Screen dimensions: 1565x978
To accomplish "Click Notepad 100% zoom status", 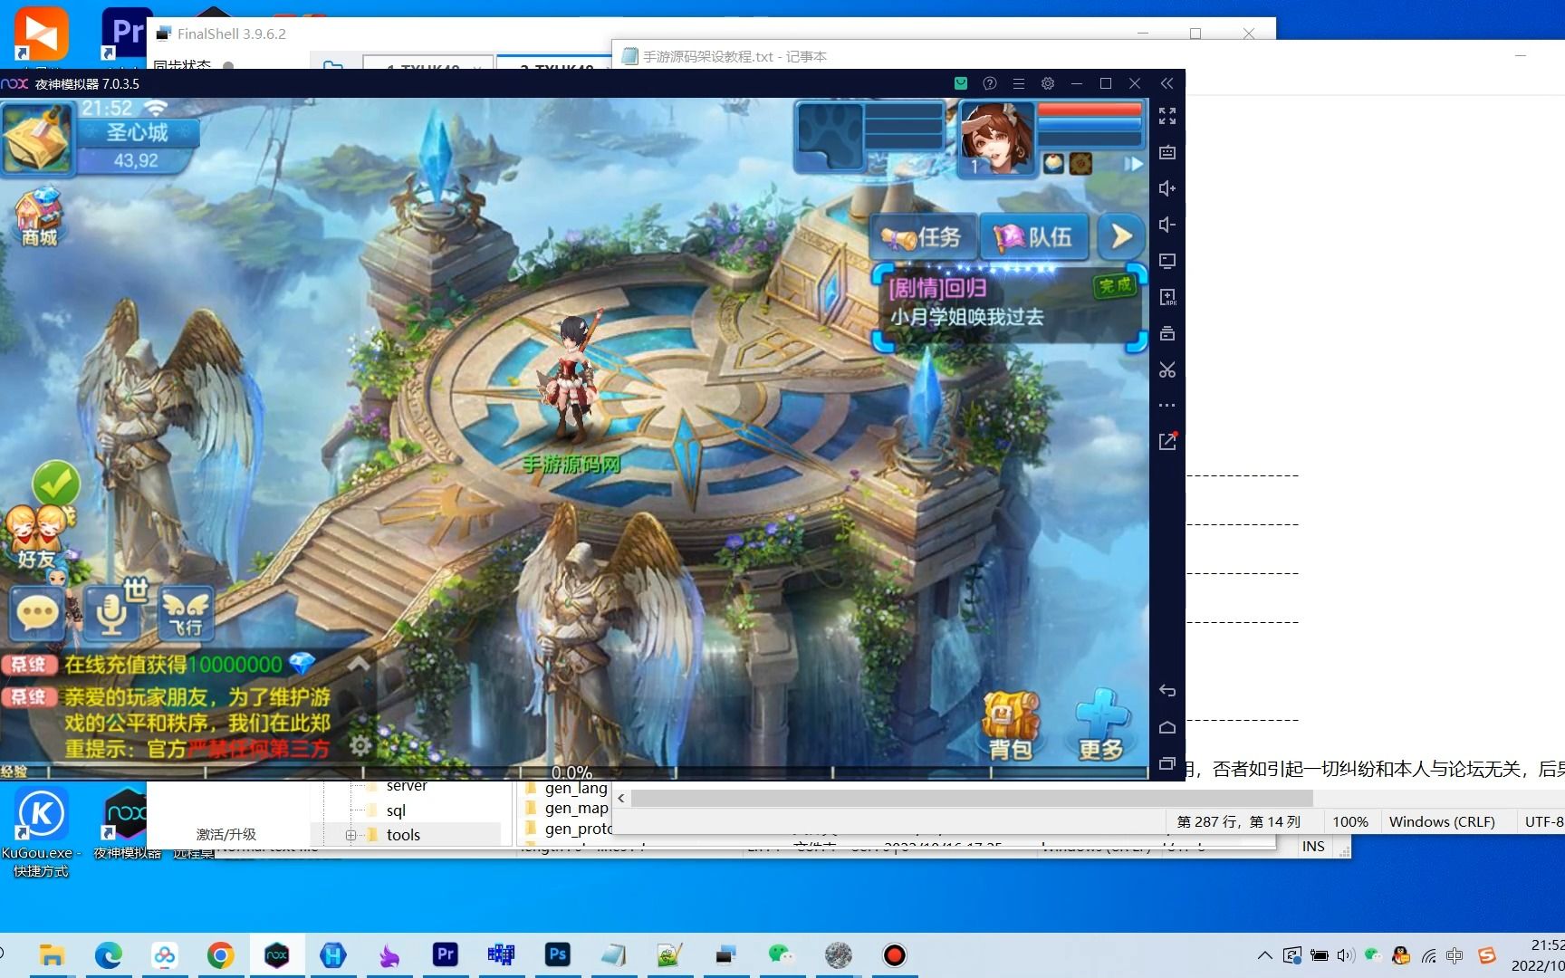I will point(1349,821).
